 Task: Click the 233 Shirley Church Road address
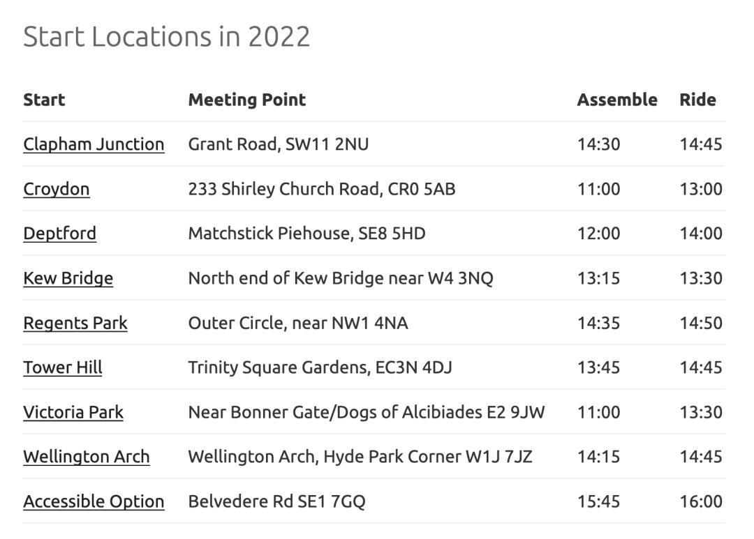point(321,189)
